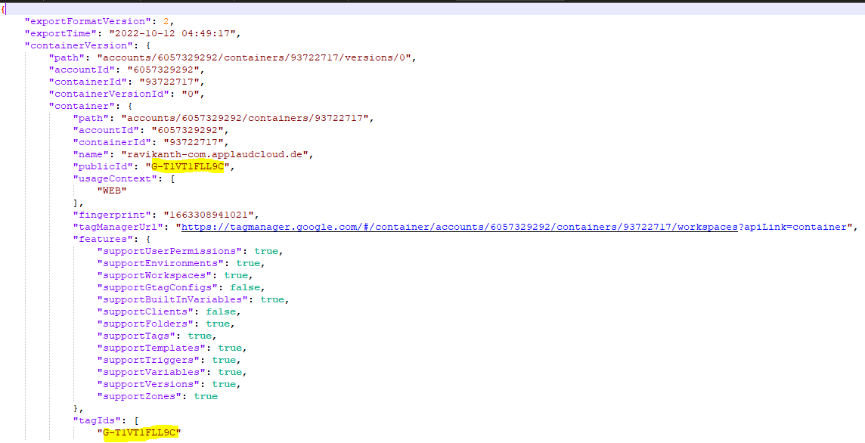Click the "supportTriggers" key
Image resolution: width=865 pixels, height=443 pixels.
click(150, 360)
